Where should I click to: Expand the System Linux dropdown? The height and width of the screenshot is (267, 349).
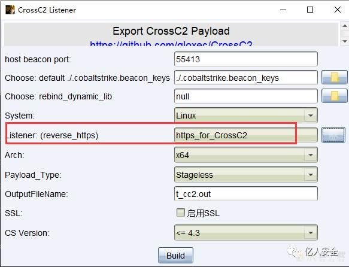(311, 116)
